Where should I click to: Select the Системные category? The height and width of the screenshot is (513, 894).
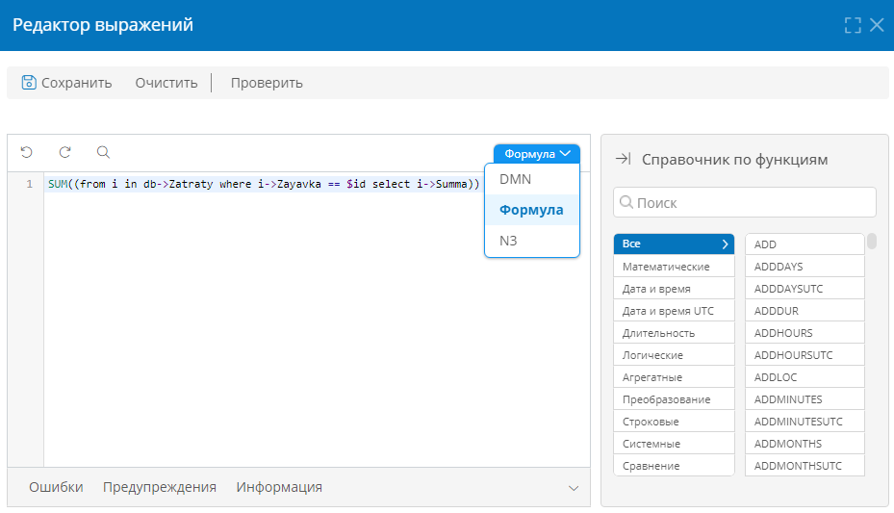674,444
